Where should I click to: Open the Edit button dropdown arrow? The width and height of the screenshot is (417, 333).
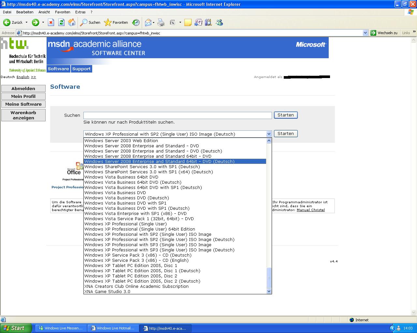click(x=180, y=22)
